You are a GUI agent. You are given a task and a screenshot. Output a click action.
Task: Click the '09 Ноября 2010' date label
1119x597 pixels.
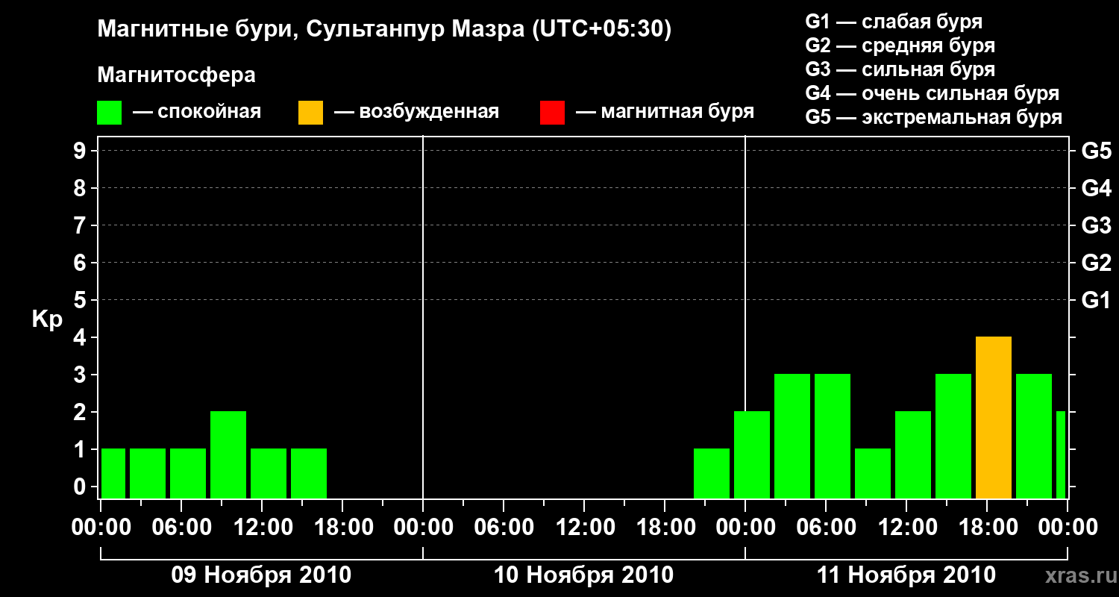261,575
